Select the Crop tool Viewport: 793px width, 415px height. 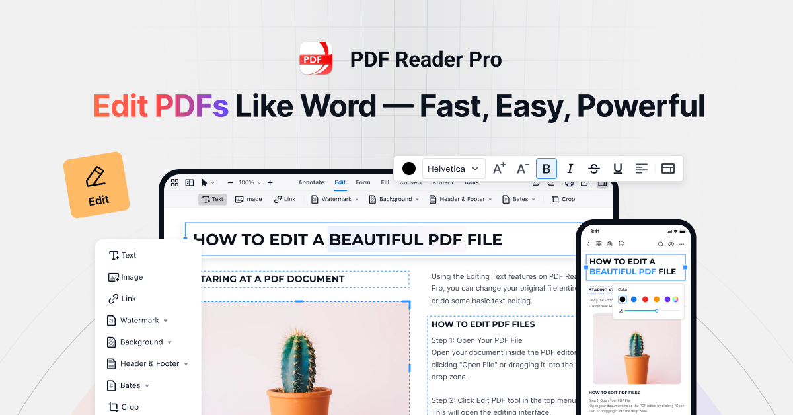click(x=563, y=198)
